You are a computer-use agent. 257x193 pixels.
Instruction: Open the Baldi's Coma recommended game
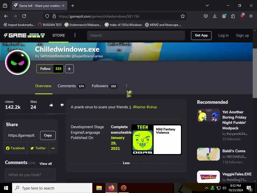[234, 151]
